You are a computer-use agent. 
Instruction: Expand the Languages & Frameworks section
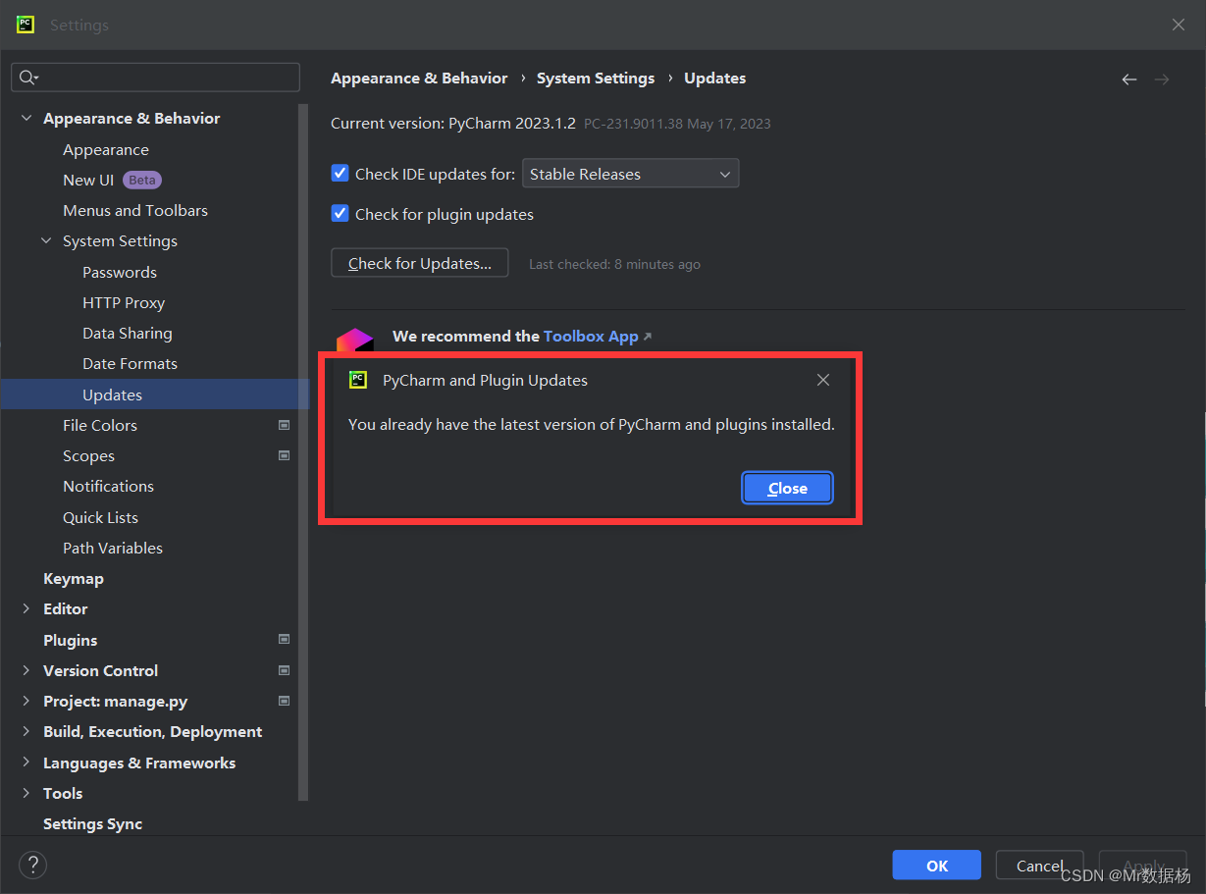[x=26, y=763]
